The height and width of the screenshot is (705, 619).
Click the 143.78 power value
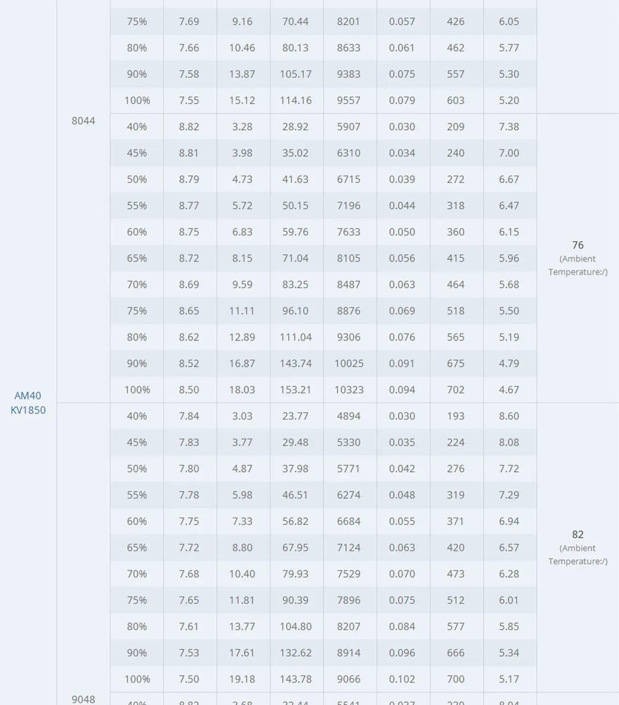pyautogui.click(x=295, y=679)
